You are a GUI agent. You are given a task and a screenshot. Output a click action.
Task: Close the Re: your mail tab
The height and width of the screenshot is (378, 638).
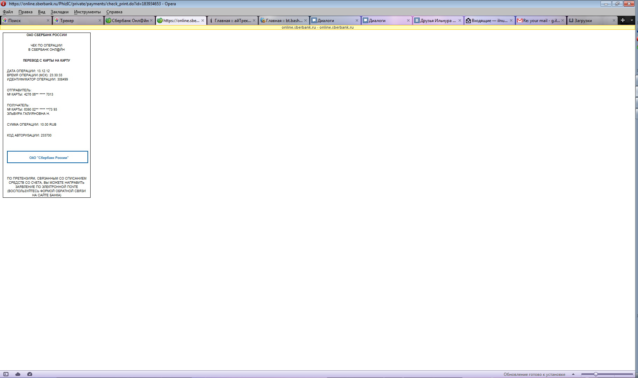[562, 21]
